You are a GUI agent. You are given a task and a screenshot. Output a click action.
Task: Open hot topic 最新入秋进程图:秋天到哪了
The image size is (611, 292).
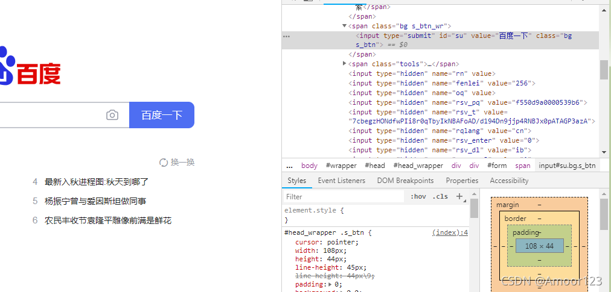(x=97, y=182)
